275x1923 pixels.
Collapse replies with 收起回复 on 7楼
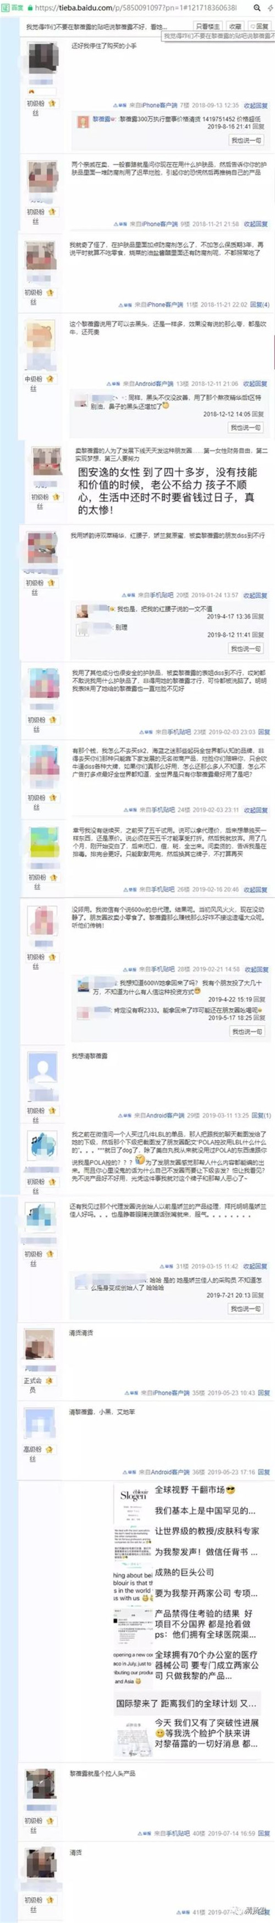[x=256, y=105]
